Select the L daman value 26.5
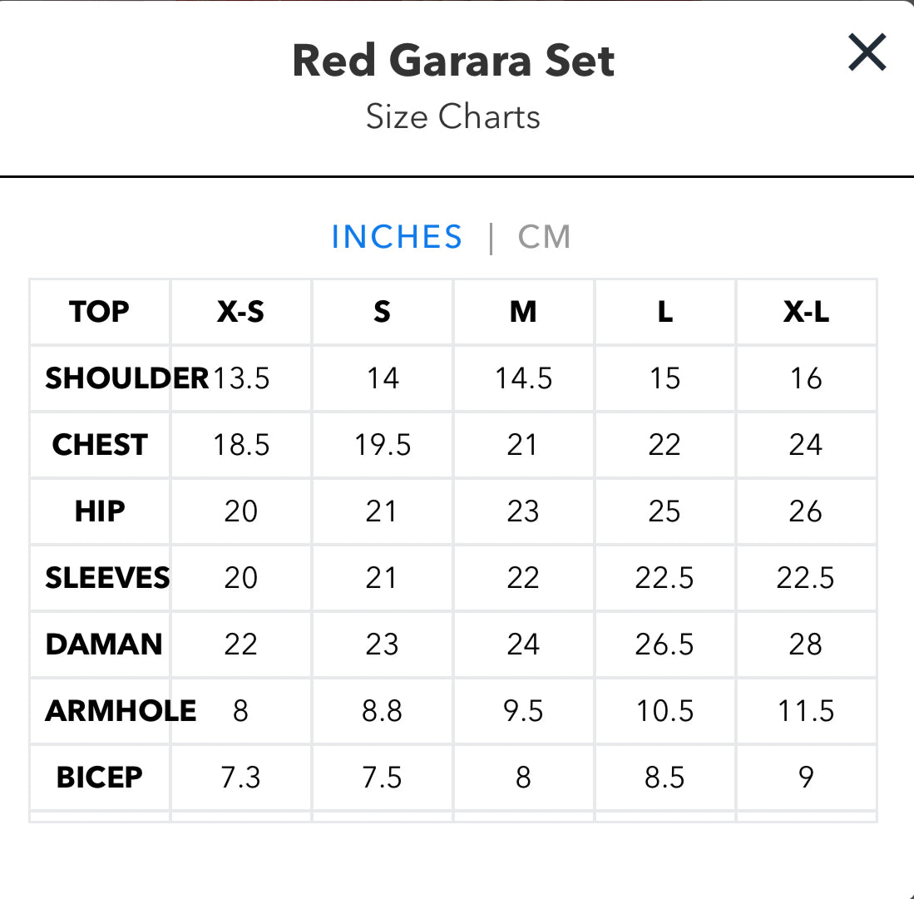 665,645
